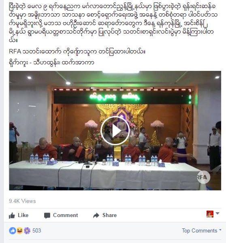Click the RFA watermark logo on video

pos(203,177)
